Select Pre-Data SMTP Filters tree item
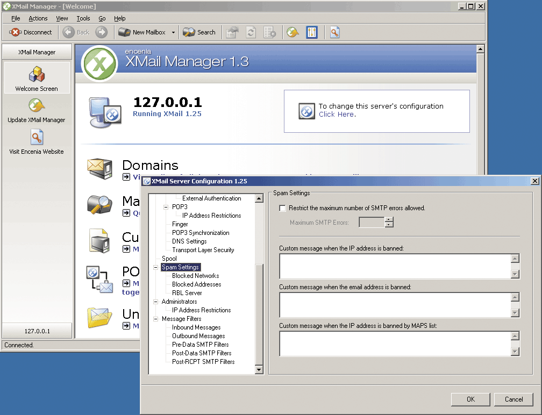542x415 pixels. (200, 345)
